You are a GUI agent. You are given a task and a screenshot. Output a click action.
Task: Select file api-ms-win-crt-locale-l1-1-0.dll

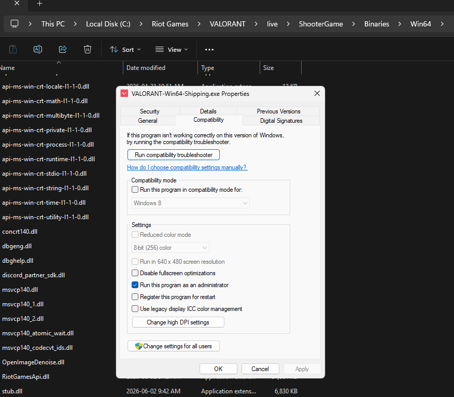(46, 86)
